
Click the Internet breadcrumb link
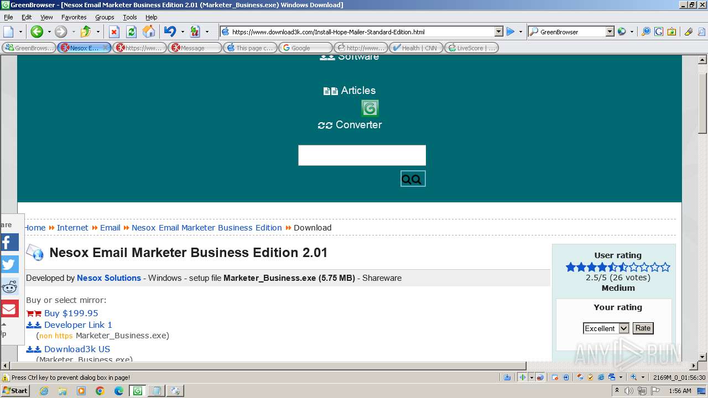[72, 228]
